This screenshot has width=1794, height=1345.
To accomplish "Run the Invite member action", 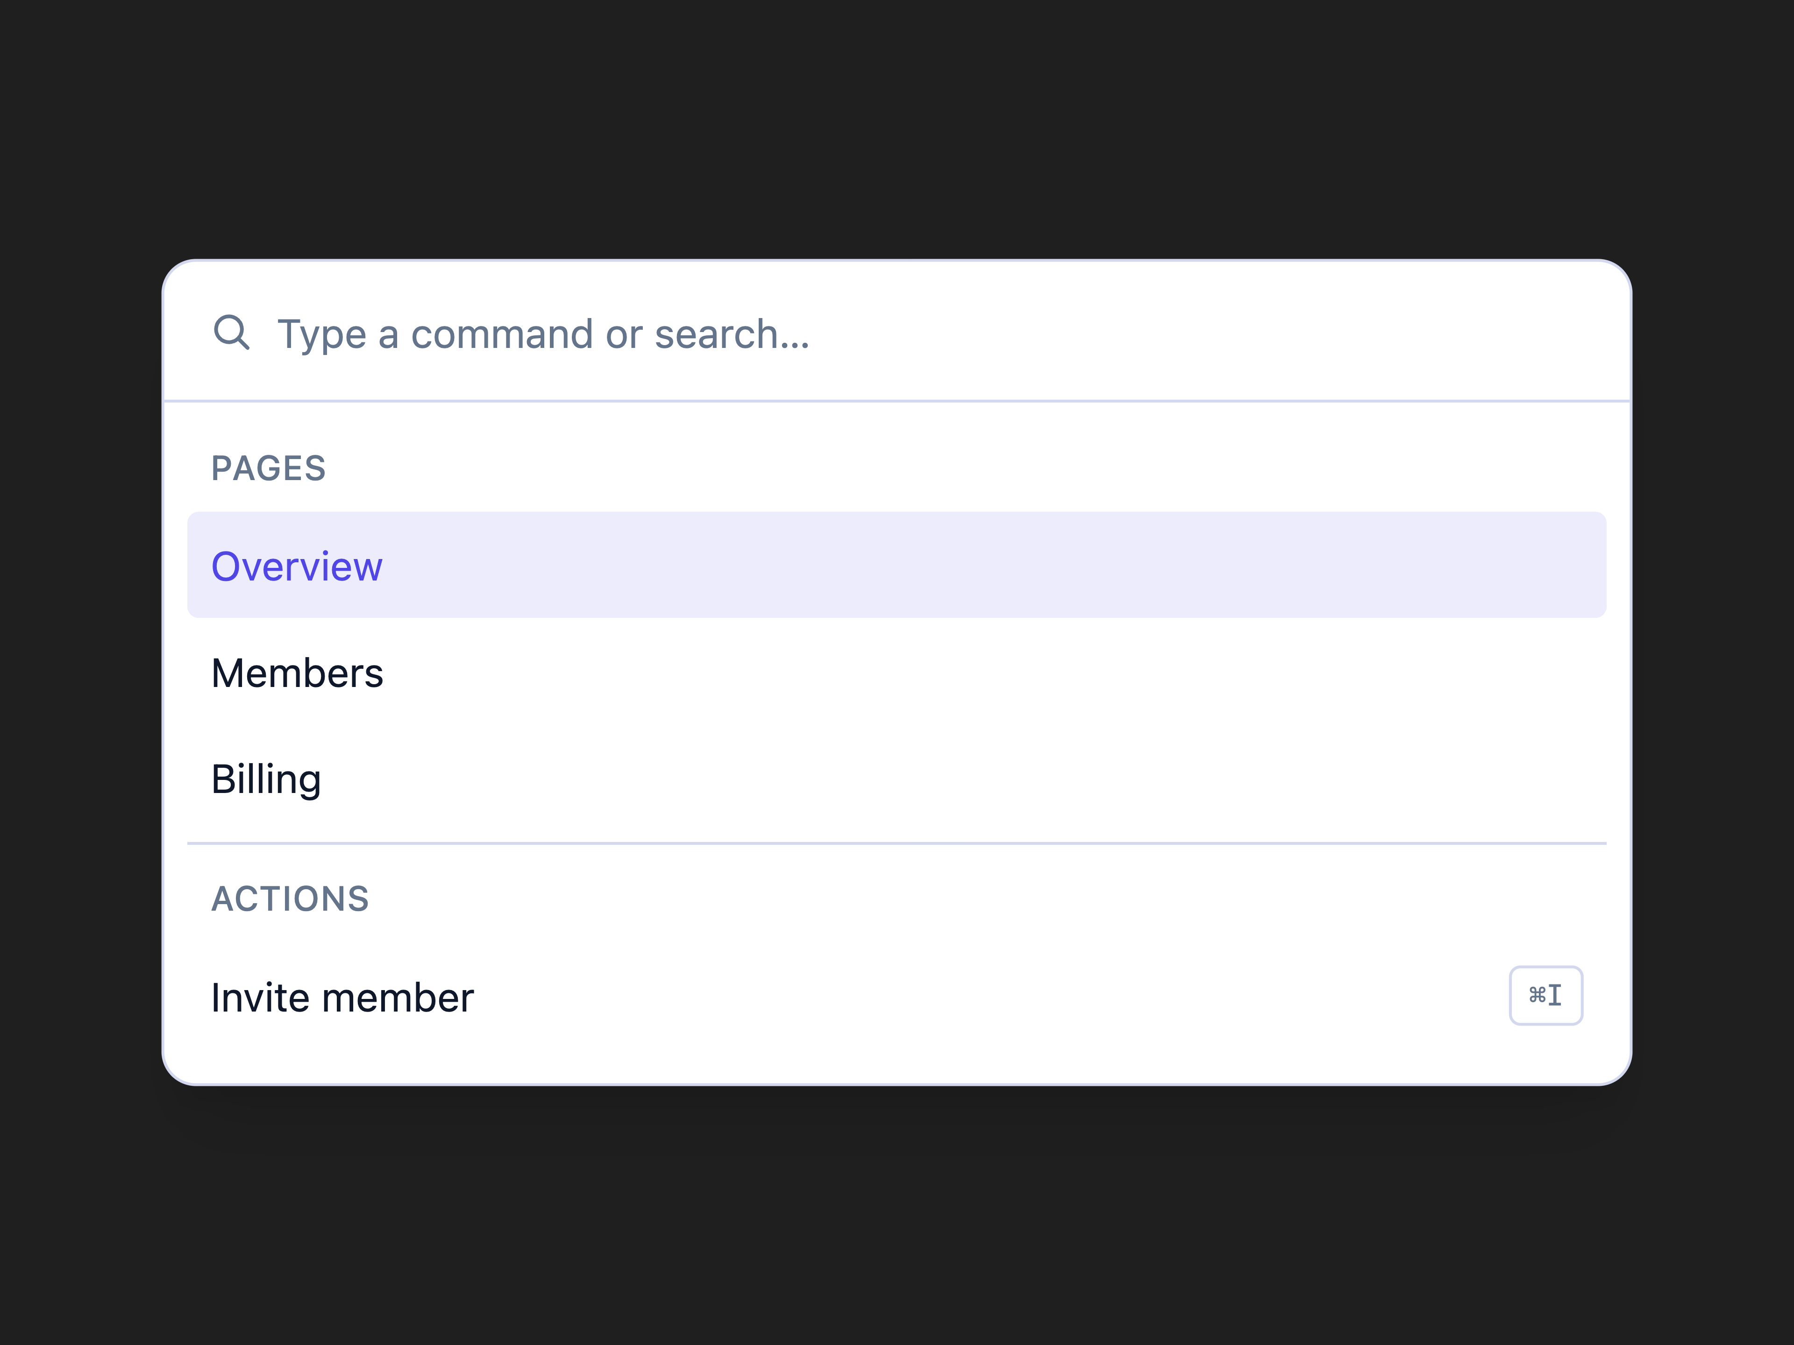I will (x=896, y=997).
